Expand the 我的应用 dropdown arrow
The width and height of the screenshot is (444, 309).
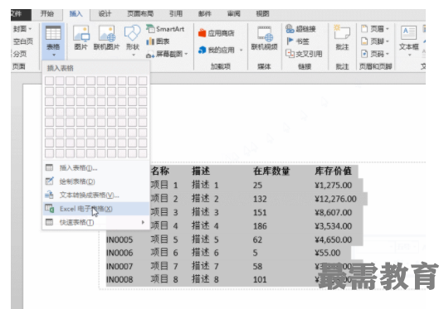click(242, 51)
